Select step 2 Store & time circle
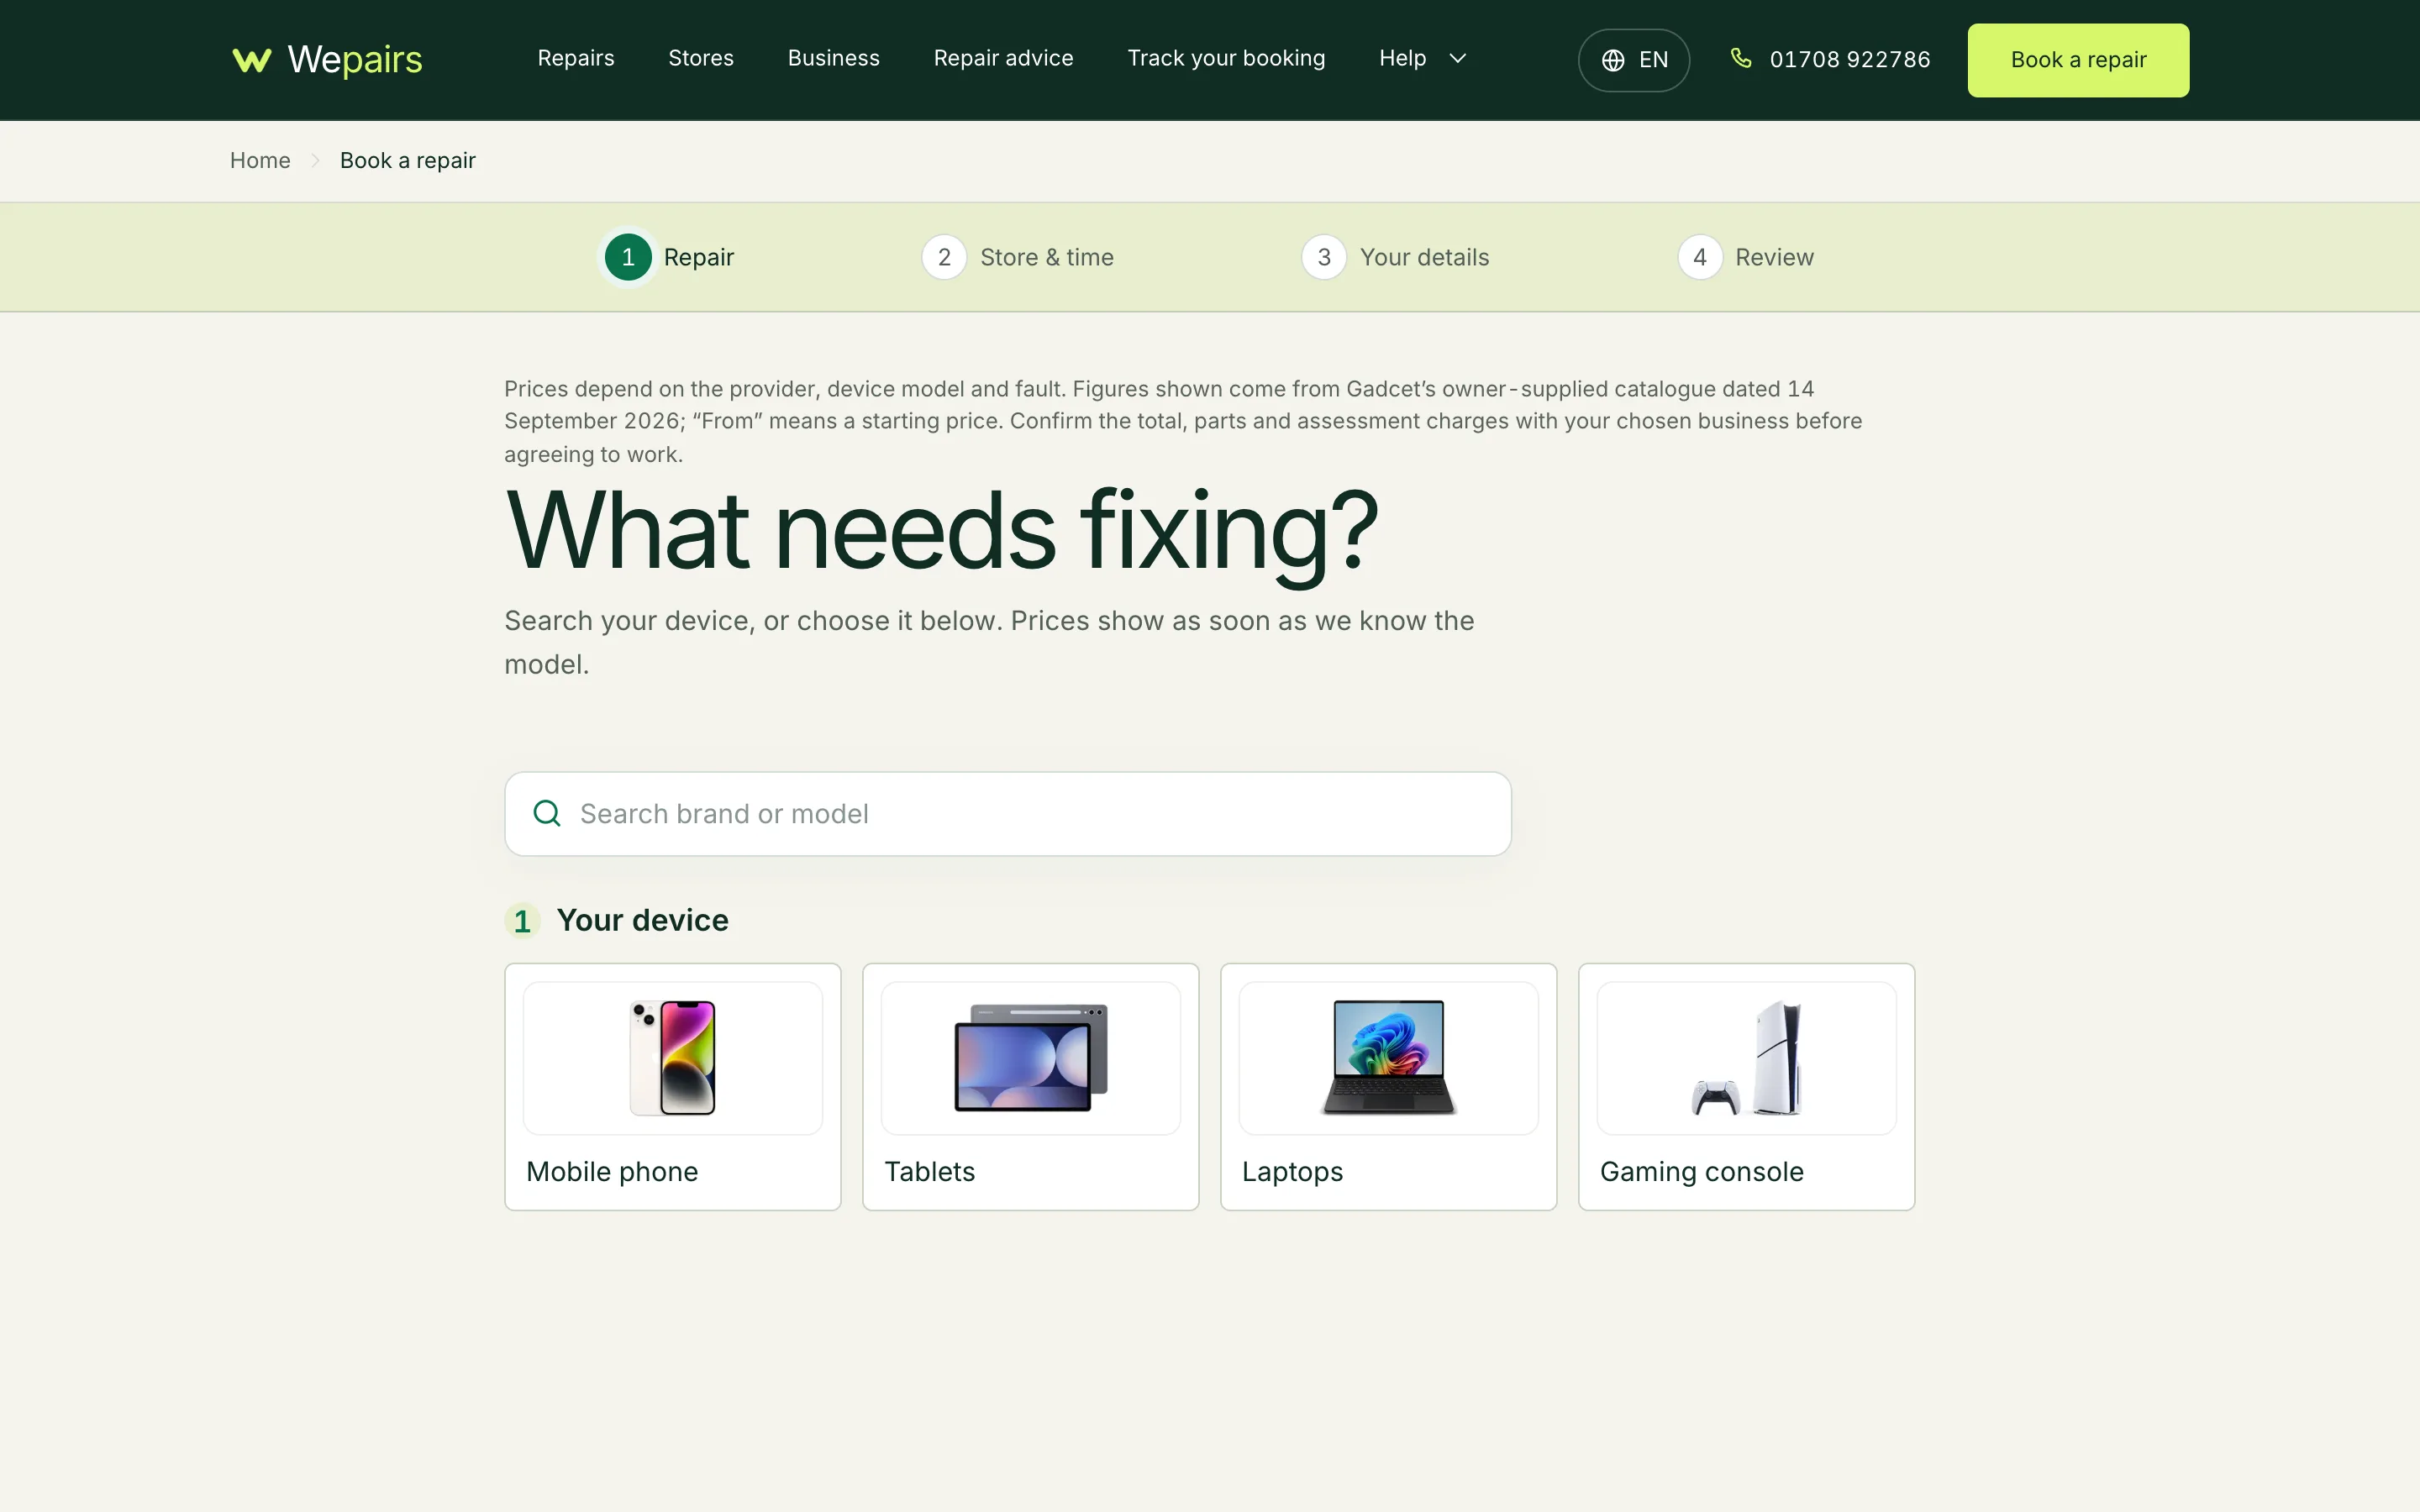Viewport: 2420px width, 1512px height. pos(944,257)
